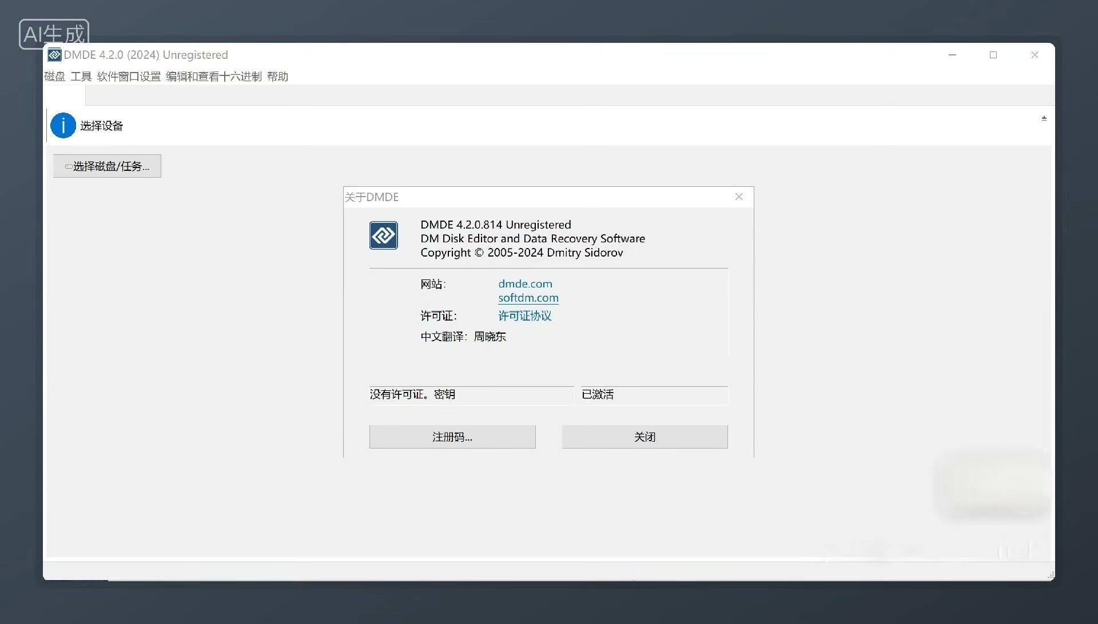Open the 工具 menu
1098x624 pixels.
pos(81,77)
